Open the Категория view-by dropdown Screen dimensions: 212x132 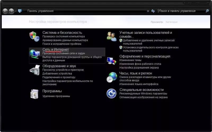click(171, 22)
